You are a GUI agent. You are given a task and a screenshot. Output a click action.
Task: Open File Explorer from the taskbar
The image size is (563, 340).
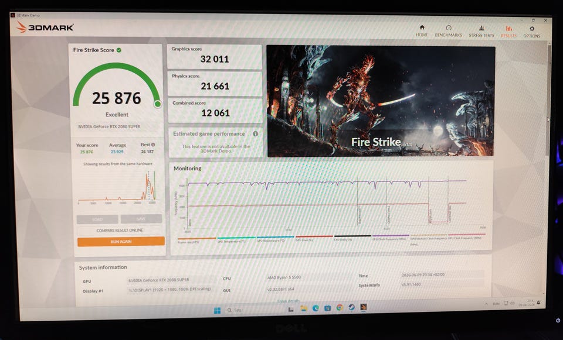(303, 308)
